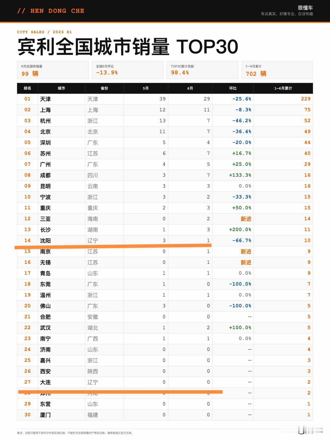
Task: Select province 云南 in the 昆明 row
Action: tap(93, 186)
